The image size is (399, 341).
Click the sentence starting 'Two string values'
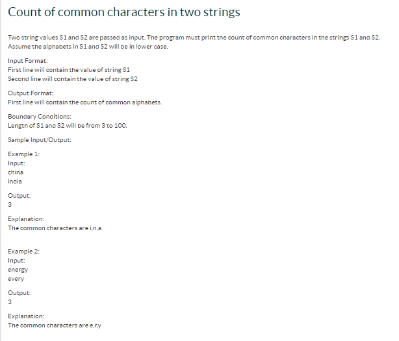[x=194, y=38]
